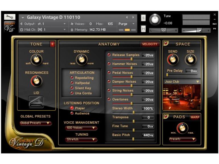The image size is (219, 164).
Task: Click the Tune value -0.08
Action: (168, 23)
